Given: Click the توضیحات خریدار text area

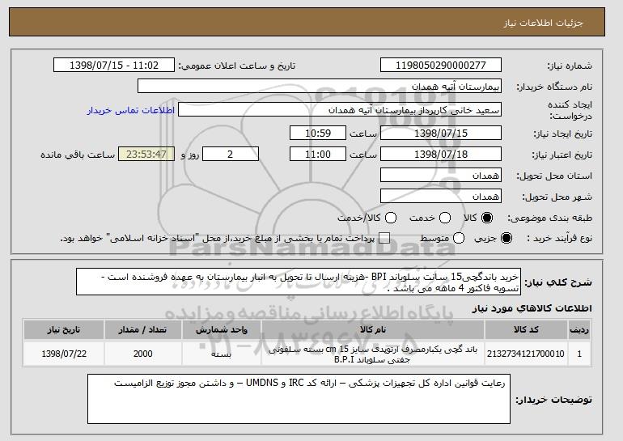Looking at the screenshot, I should point(299,399).
